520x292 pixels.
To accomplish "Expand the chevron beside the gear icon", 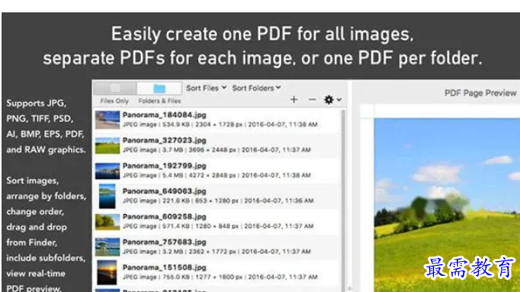I will click(339, 100).
